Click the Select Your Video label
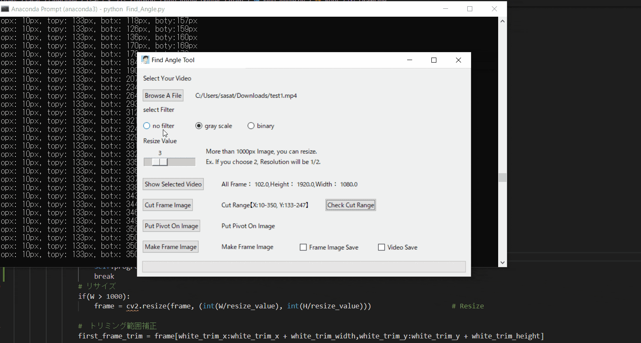 click(167, 78)
